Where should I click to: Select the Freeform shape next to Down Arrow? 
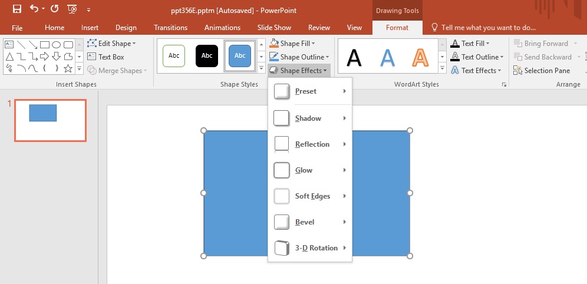click(x=68, y=57)
